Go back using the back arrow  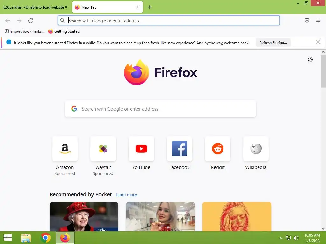click(x=8, y=21)
